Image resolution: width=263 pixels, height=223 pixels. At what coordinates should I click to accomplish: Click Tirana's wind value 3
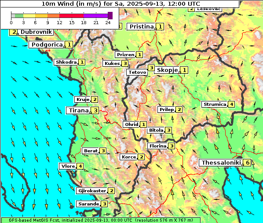pyautogui.click(x=95, y=111)
